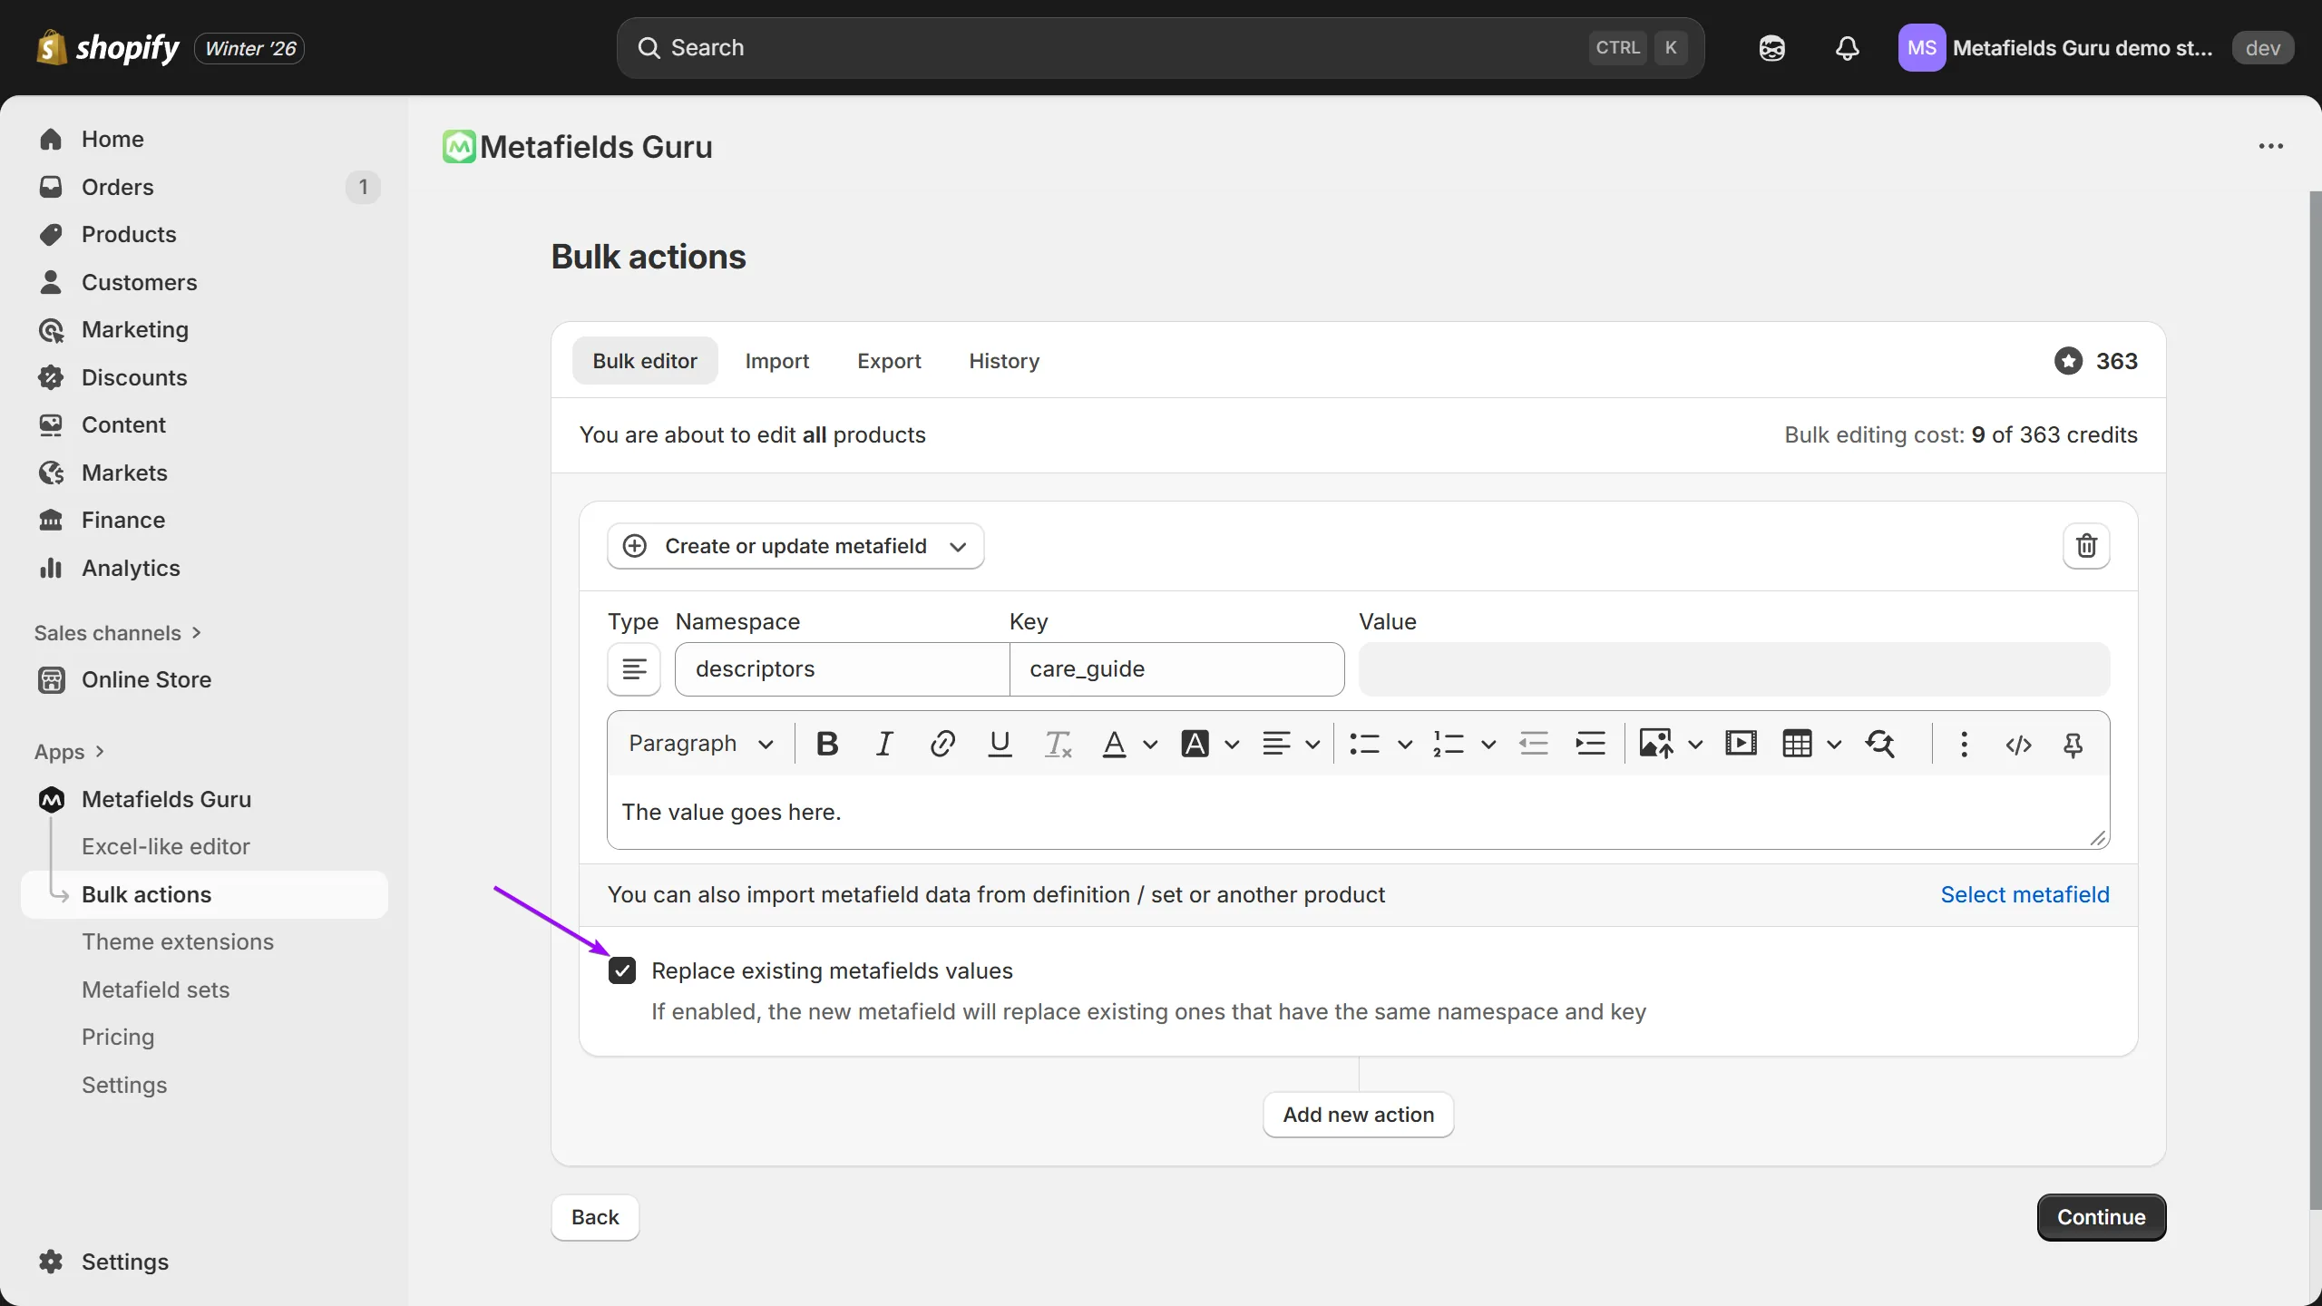Underline the selected text
The width and height of the screenshot is (2322, 1306).
point(1000,744)
